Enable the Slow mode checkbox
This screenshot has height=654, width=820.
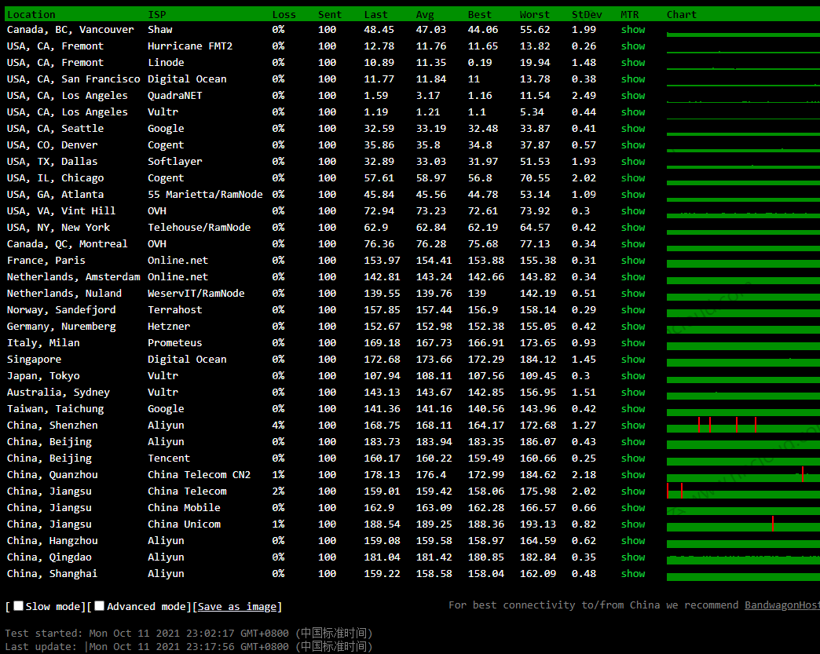[18, 606]
